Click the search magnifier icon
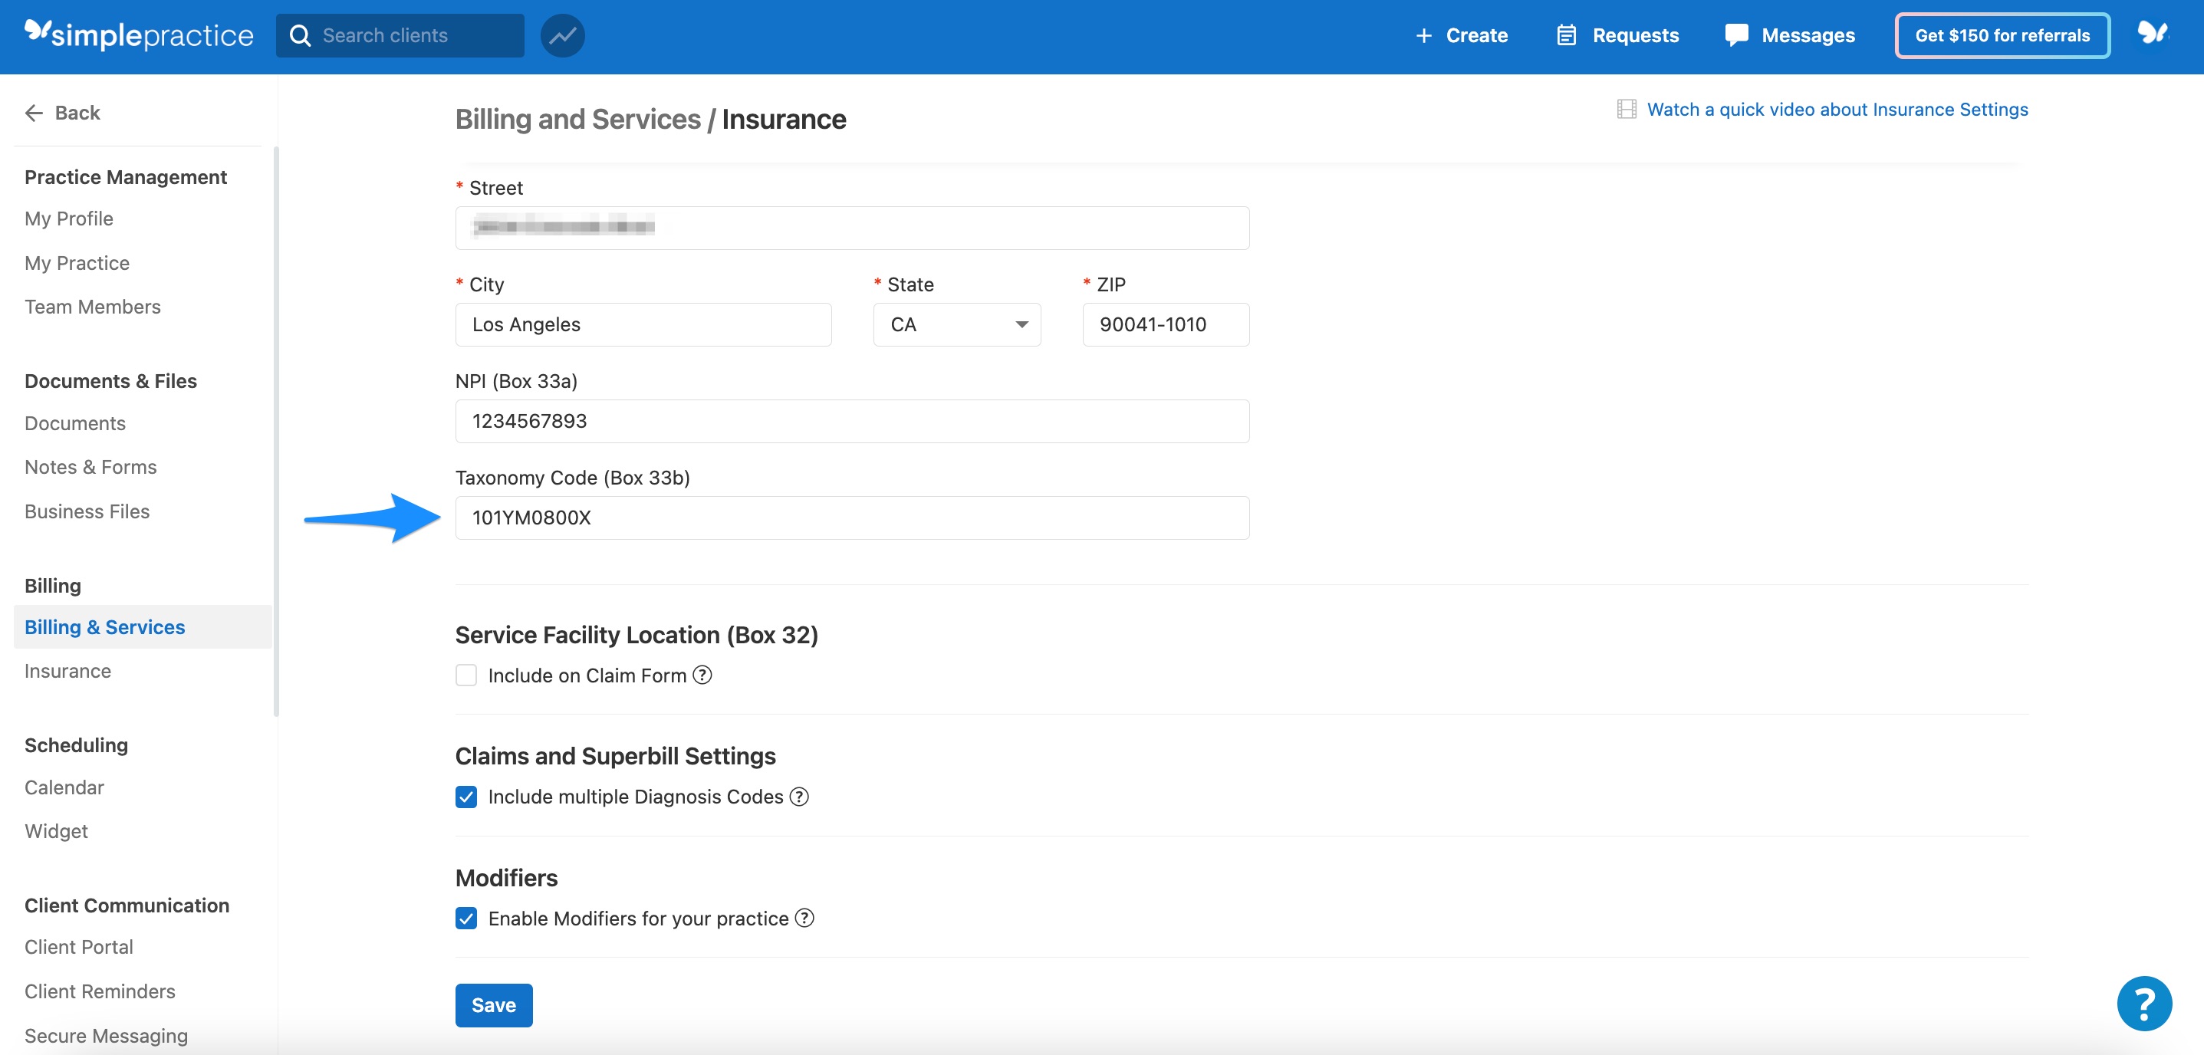 [x=299, y=35]
